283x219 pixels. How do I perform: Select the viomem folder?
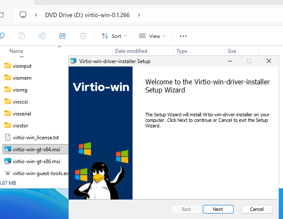point(22,78)
